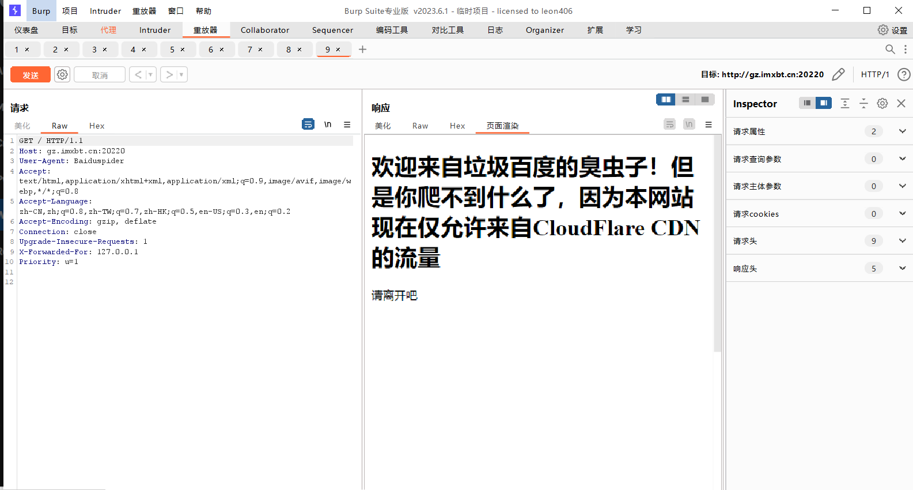This screenshot has height=490, width=913.
Task: Open the request panel hamburger menu
Action: [347, 124]
